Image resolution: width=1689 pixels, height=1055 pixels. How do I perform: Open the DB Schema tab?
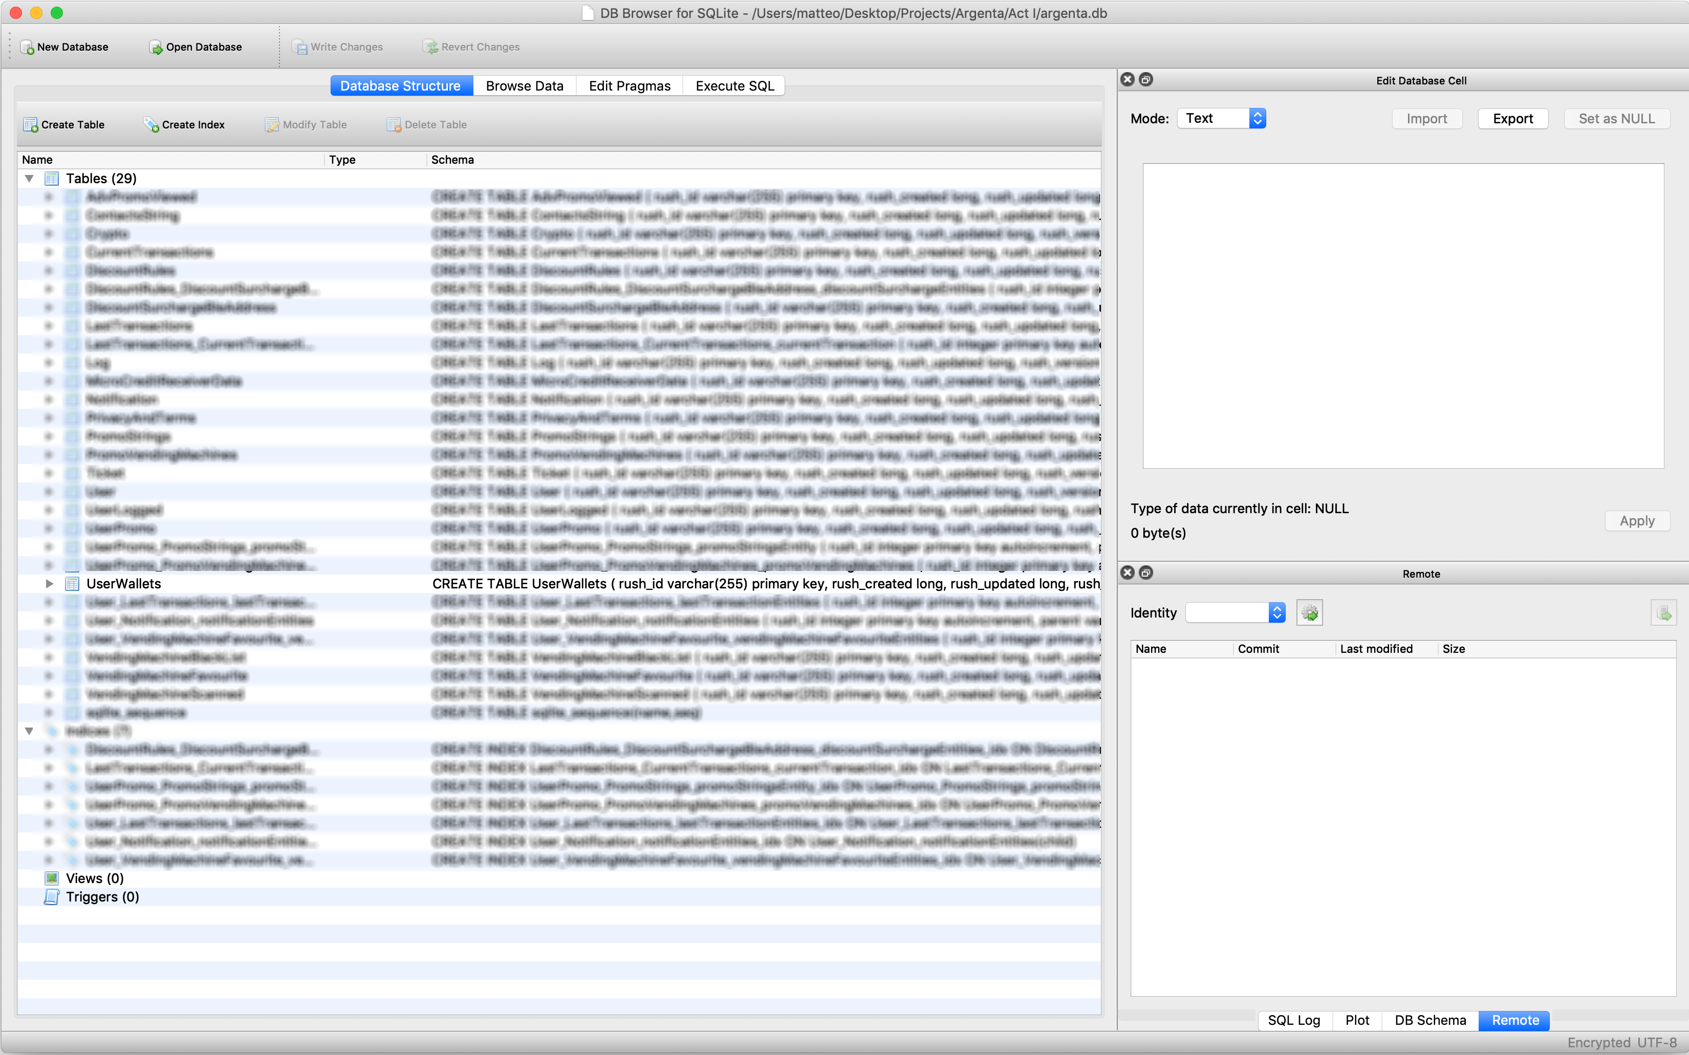[1430, 1020]
